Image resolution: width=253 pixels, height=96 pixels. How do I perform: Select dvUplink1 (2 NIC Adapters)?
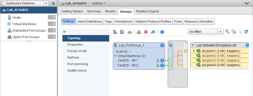coord(220,51)
